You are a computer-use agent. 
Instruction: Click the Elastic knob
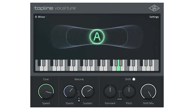pyautogui.click(x=70, y=91)
